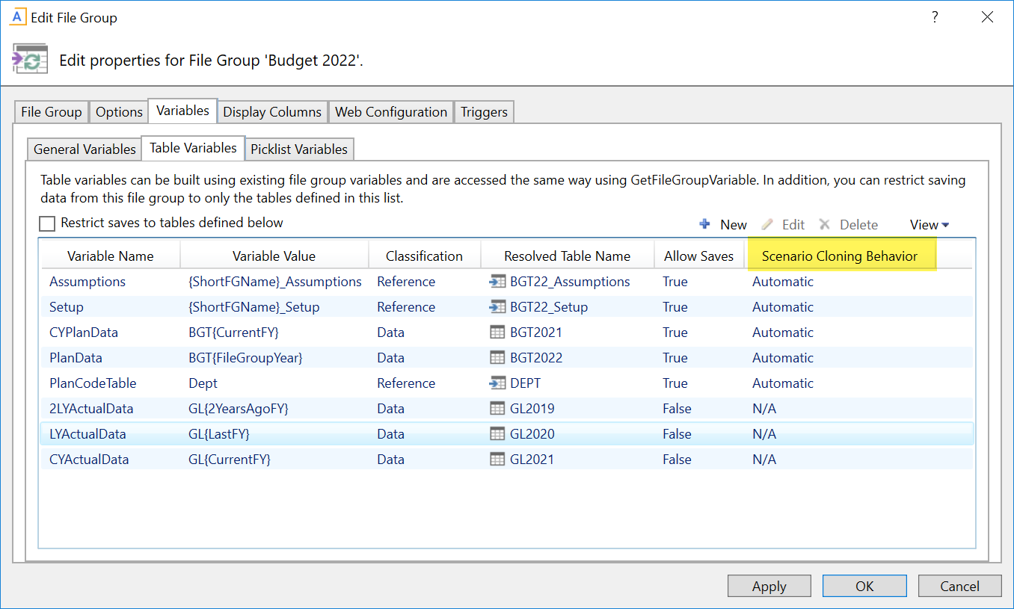Confirm changes with the OK button
This screenshot has height=609, width=1014.
coord(864,587)
